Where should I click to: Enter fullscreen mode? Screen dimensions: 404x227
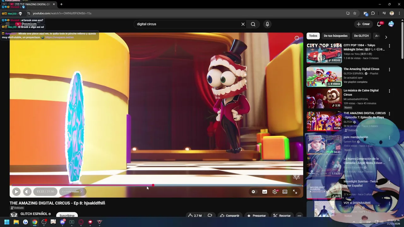pos(295,192)
